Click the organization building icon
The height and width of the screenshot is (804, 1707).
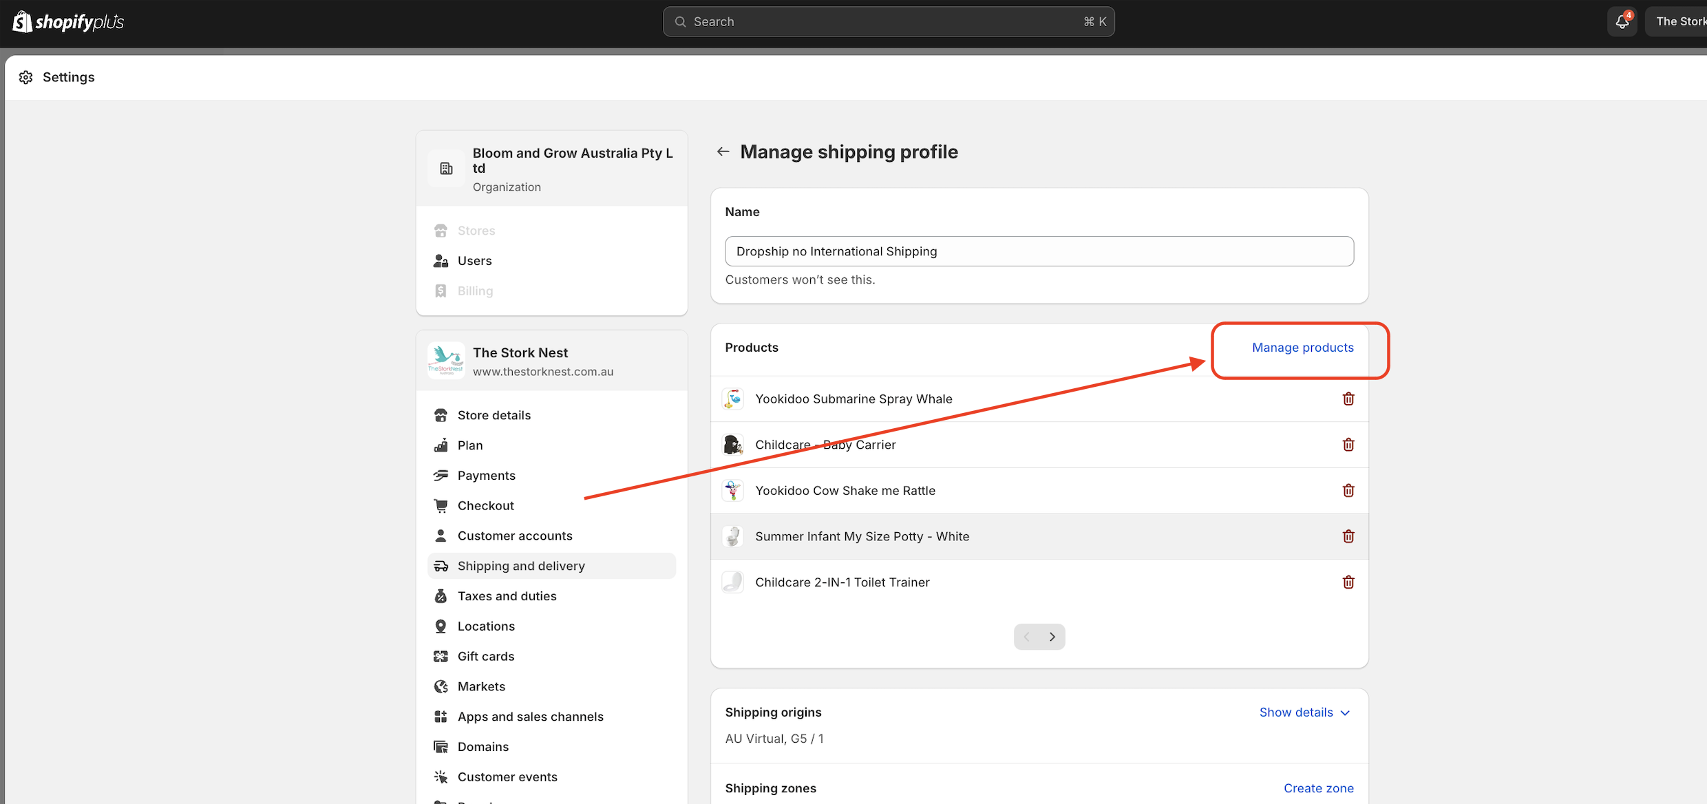[x=446, y=169]
